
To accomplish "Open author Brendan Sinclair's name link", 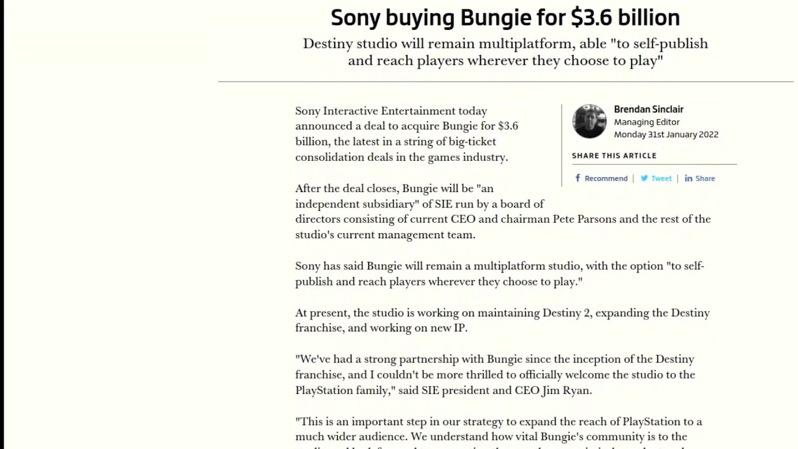I will [648, 109].
